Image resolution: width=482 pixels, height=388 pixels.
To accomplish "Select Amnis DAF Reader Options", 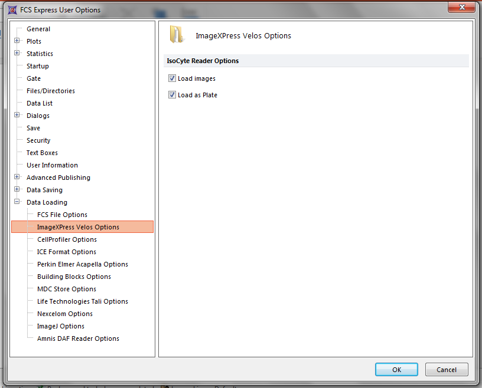I will pyautogui.click(x=78, y=338).
